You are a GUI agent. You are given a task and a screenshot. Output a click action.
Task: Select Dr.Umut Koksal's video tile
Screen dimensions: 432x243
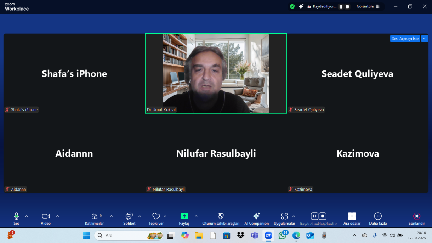[x=216, y=73]
